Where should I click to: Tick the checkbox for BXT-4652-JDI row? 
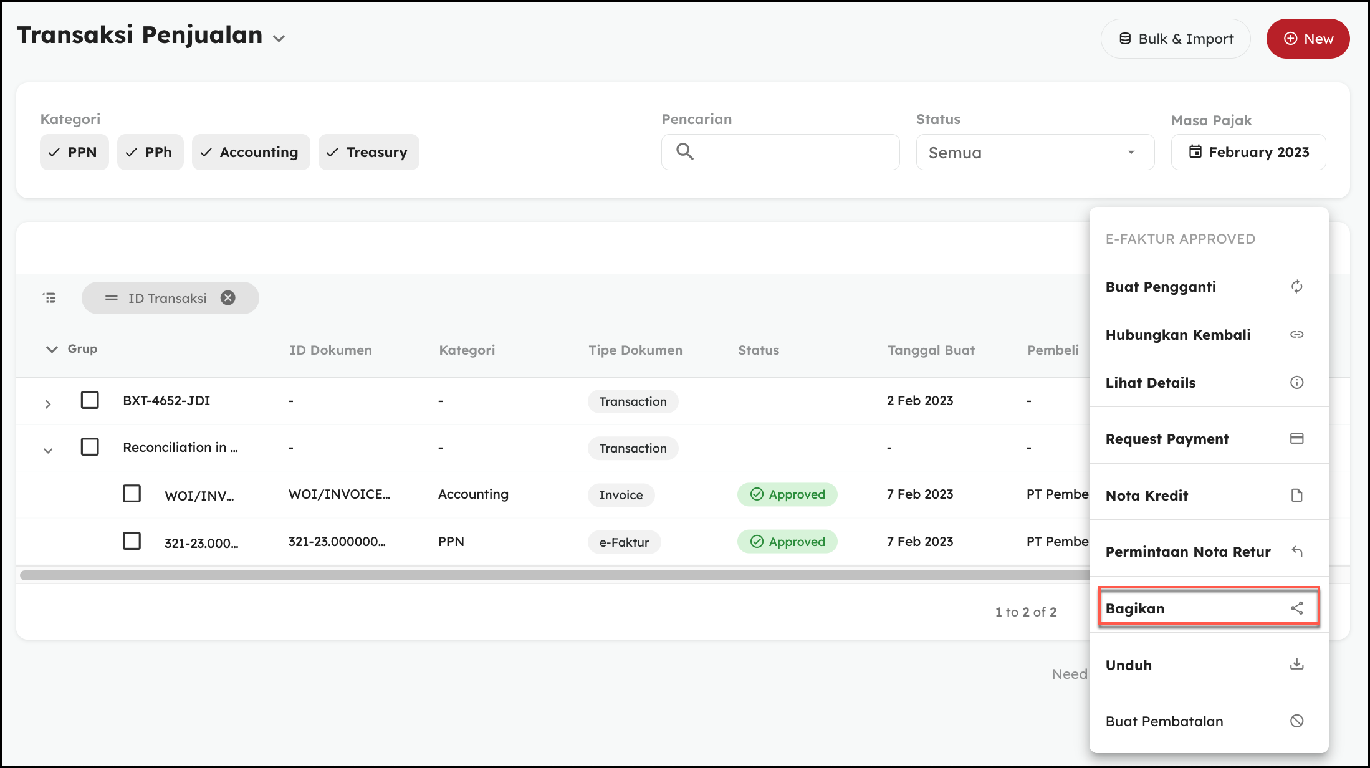click(x=90, y=400)
